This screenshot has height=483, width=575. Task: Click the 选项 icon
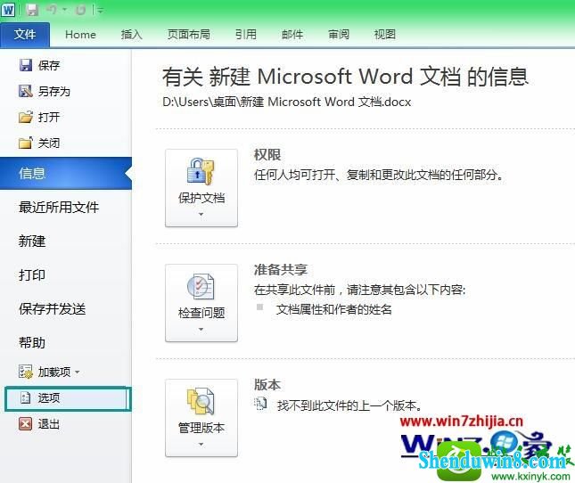[25, 397]
